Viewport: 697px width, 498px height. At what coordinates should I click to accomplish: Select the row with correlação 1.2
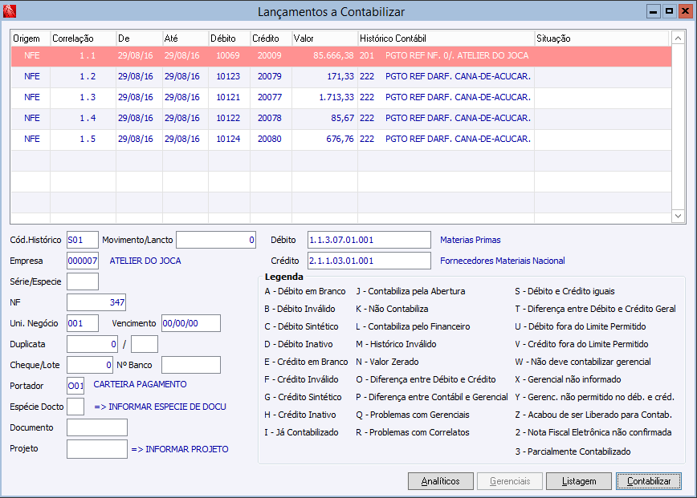click(88, 77)
